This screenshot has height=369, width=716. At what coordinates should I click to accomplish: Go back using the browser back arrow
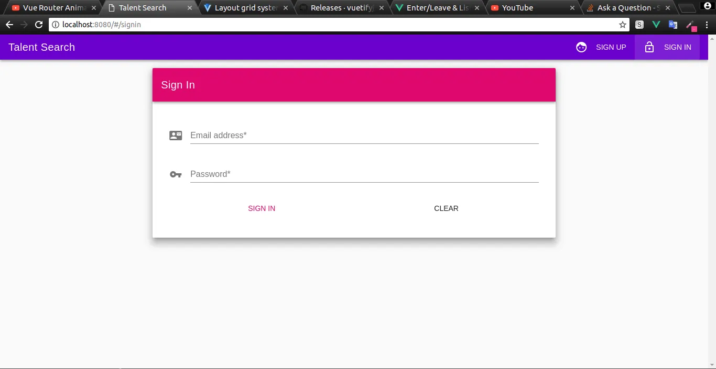coord(9,25)
